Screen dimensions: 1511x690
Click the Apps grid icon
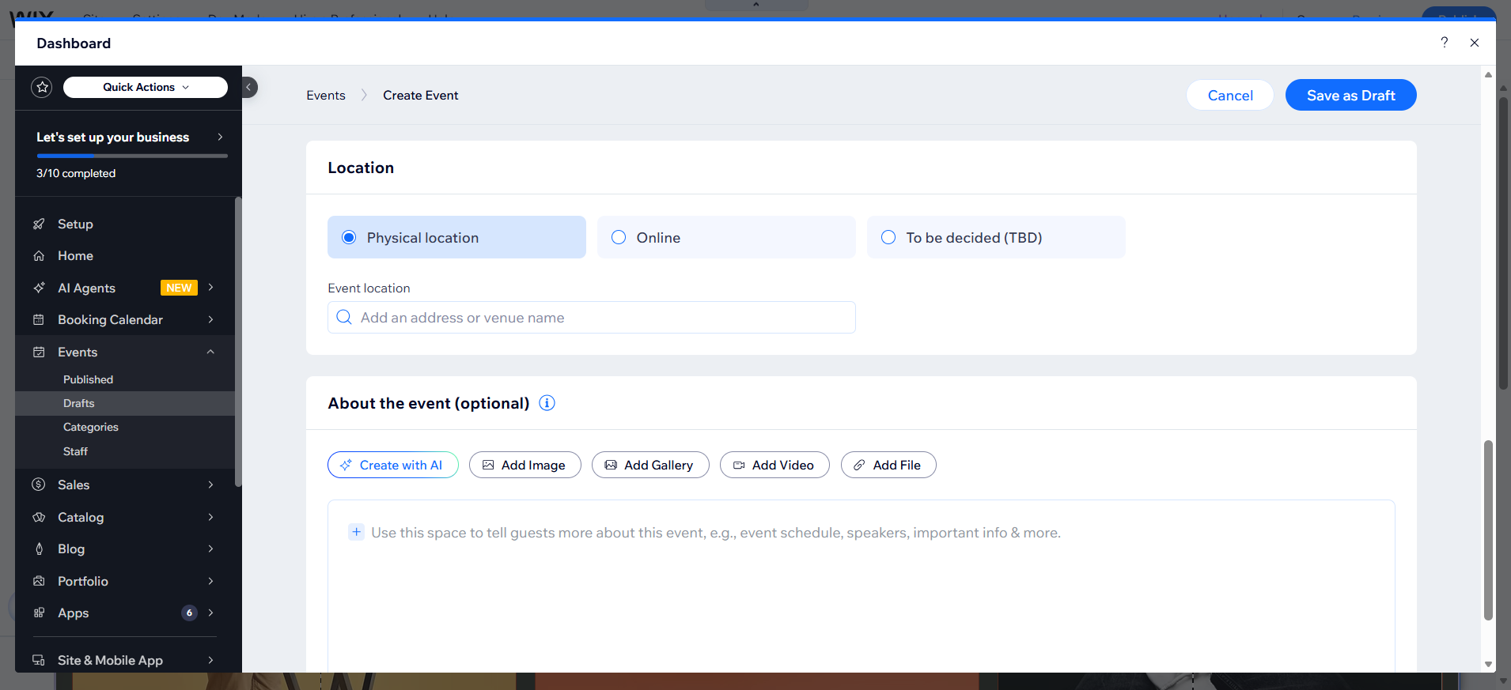coord(39,613)
